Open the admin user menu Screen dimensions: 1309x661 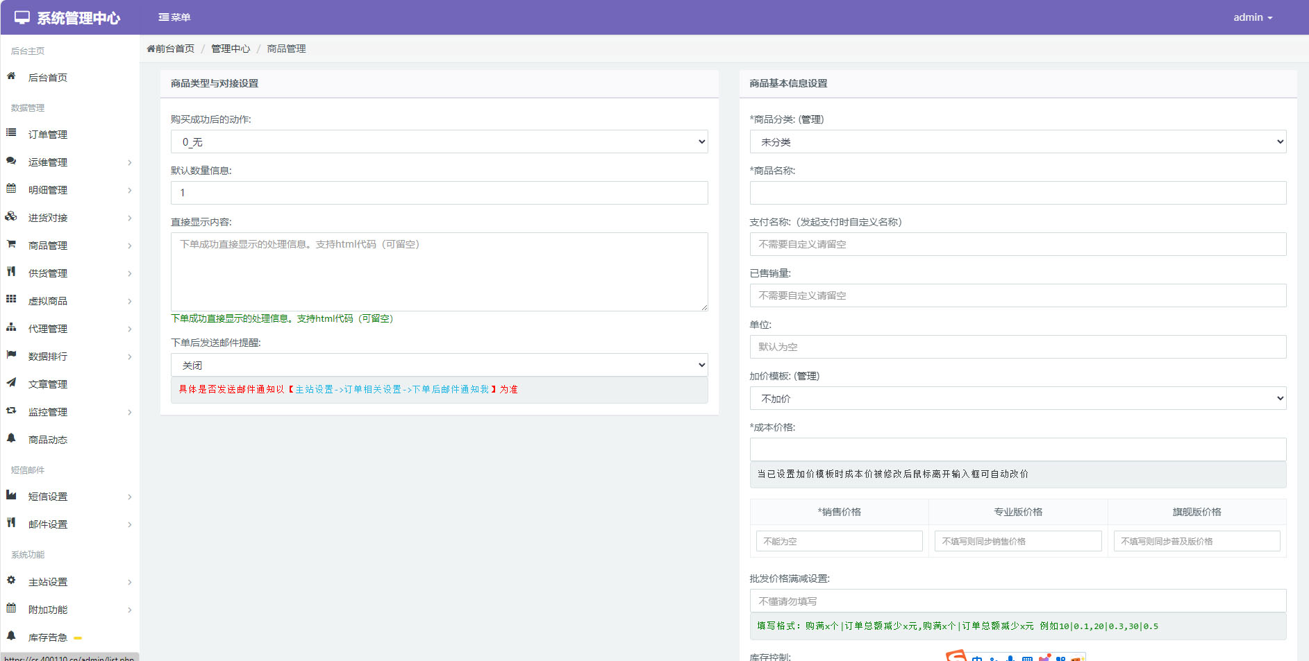[1252, 17]
